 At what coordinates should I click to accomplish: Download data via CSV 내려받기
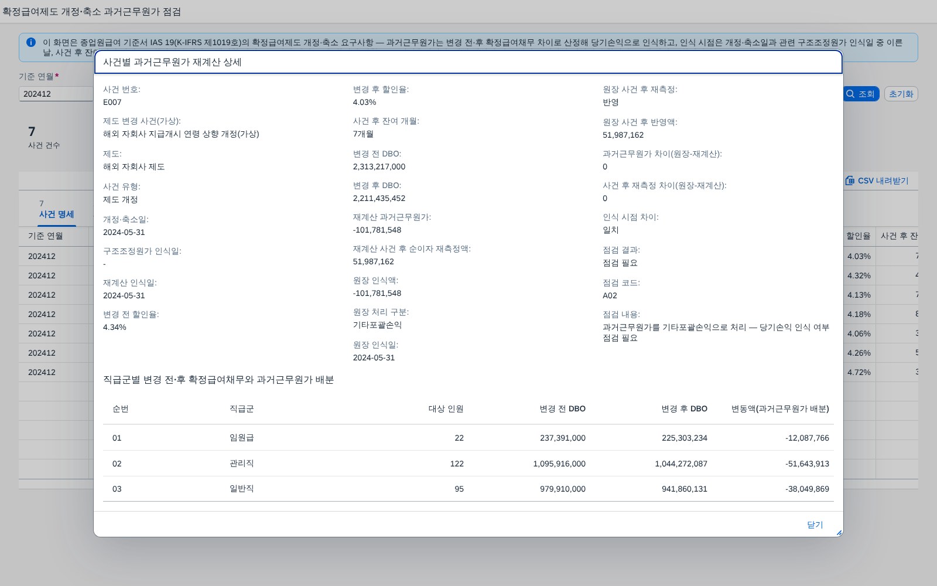click(877, 180)
